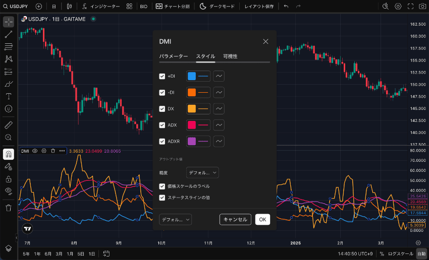Open the 日 timeframe interval selector
Screen dimensions: 429x260
(x=54, y=6)
